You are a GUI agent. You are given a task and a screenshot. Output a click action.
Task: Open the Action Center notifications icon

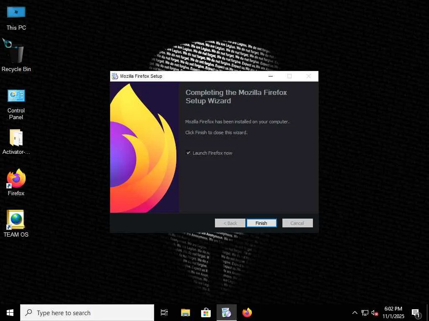point(416,313)
